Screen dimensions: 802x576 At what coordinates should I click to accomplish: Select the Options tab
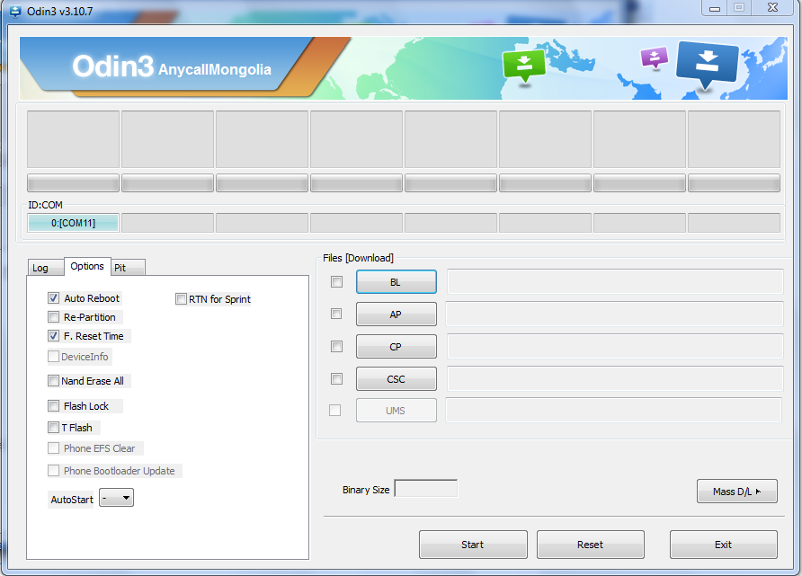click(87, 266)
